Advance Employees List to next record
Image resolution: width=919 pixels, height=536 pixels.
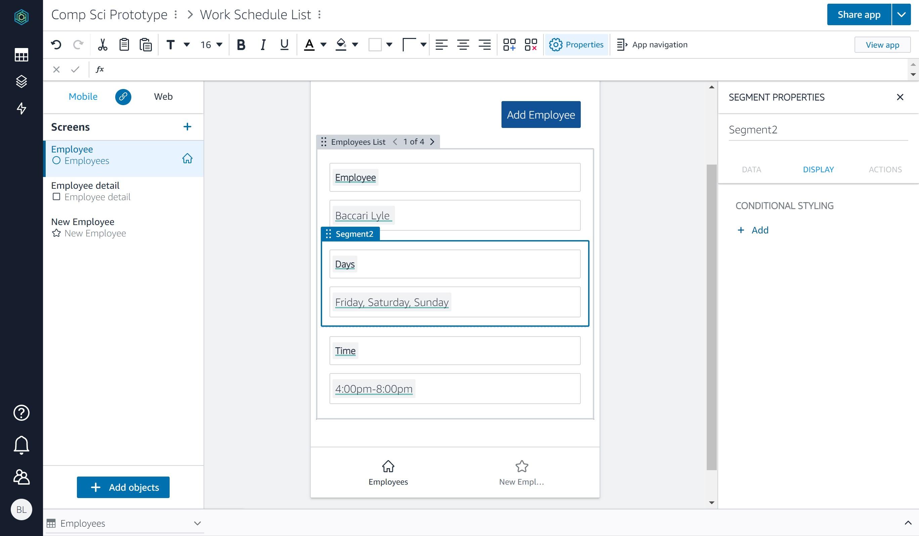pyautogui.click(x=433, y=142)
